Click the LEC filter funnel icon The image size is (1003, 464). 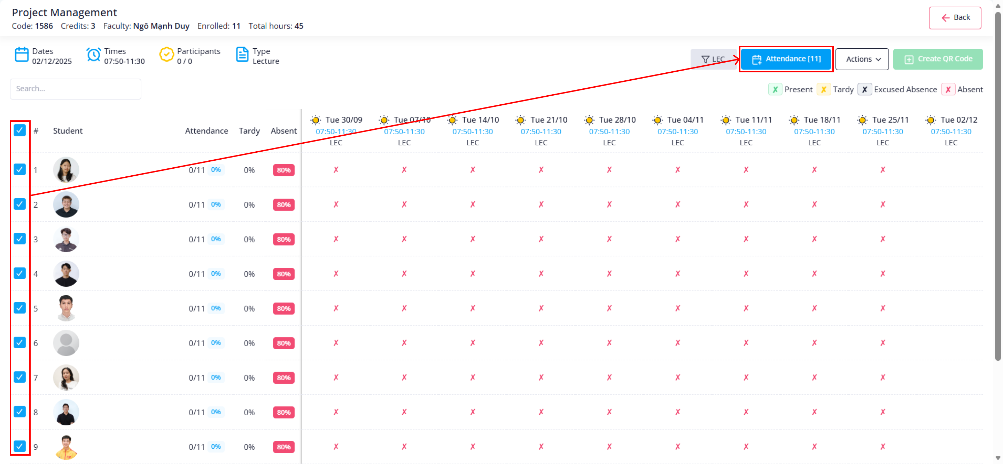(x=705, y=59)
